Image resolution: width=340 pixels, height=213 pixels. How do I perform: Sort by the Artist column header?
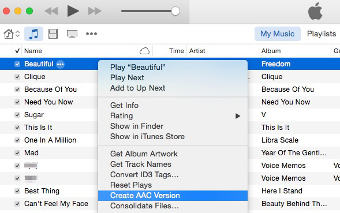(197, 51)
